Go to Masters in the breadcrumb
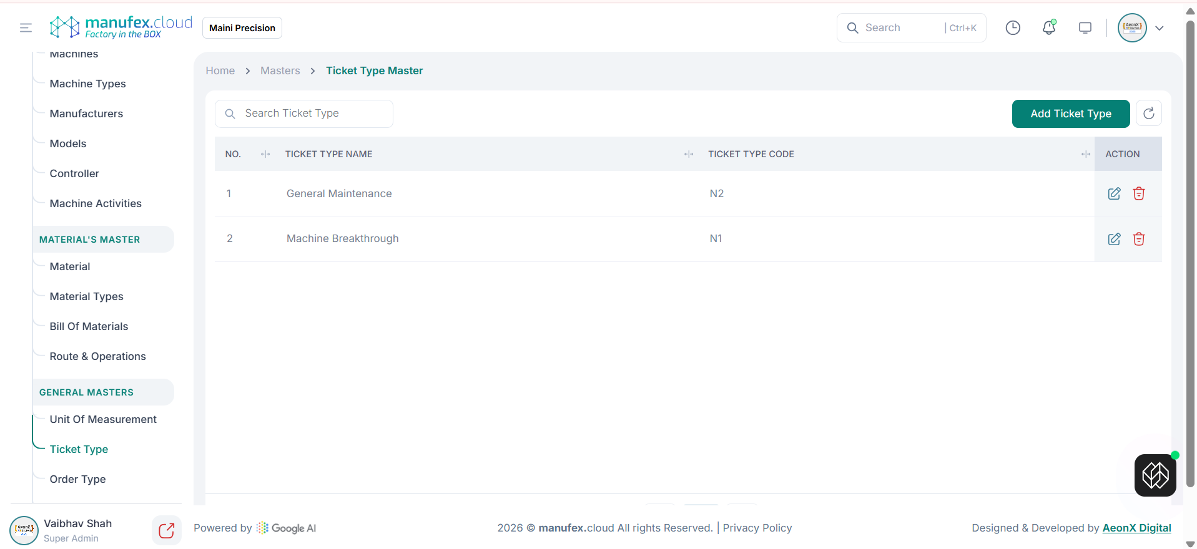The image size is (1197, 549). tap(280, 70)
